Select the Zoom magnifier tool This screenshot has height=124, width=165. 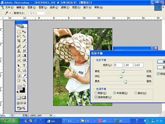(x=24, y=80)
